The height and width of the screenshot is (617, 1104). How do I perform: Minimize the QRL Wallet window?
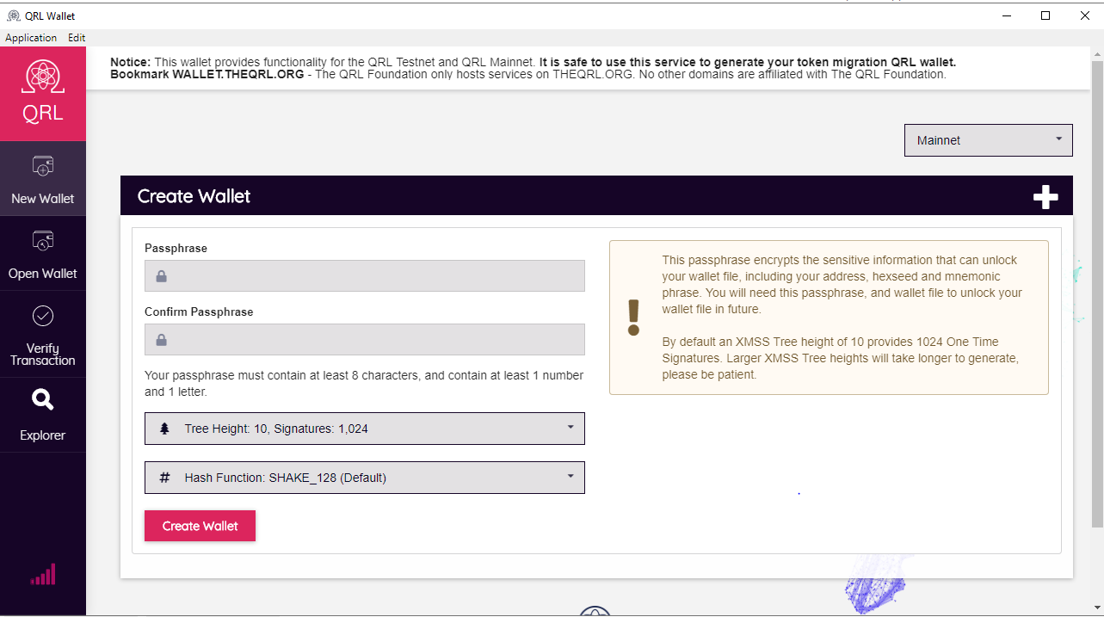pyautogui.click(x=1006, y=15)
